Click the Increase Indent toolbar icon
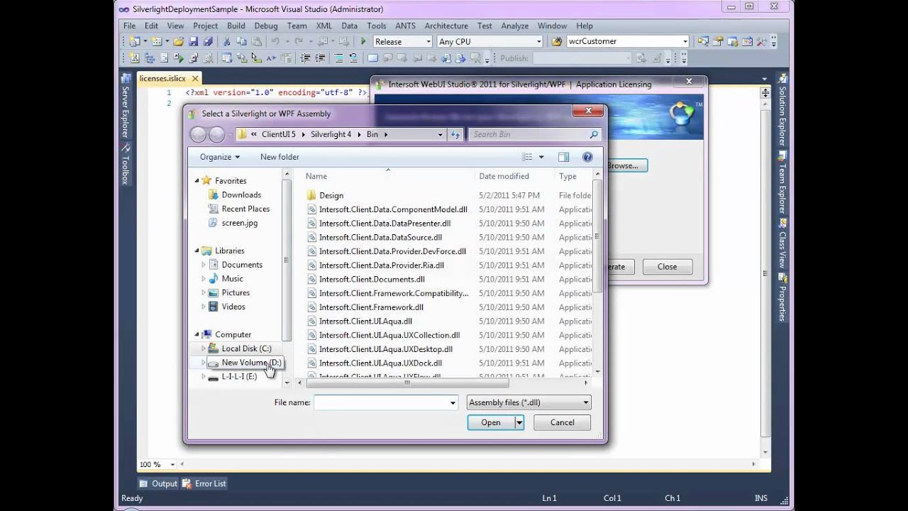This screenshot has width=908, height=511. (320, 58)
